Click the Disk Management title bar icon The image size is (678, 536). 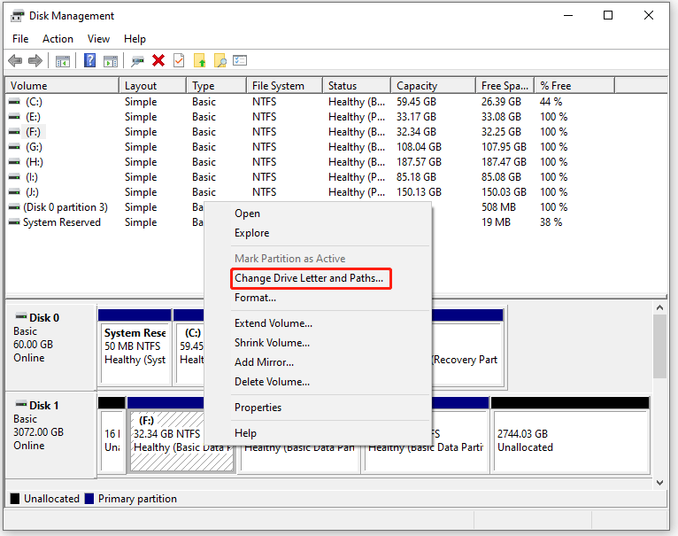pyautogui.click(x=18, y=16)
